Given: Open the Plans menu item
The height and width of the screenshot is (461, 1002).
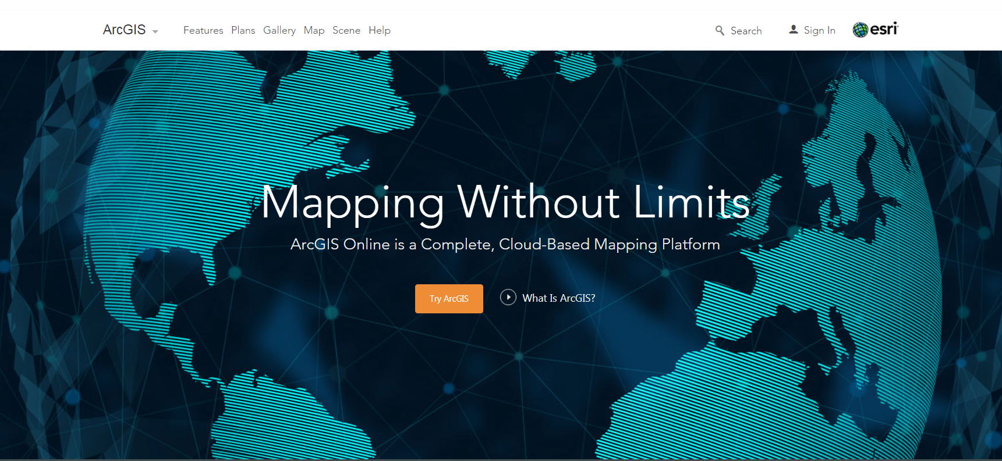Looking at the screenshot, I should click(x=243, y=30).
